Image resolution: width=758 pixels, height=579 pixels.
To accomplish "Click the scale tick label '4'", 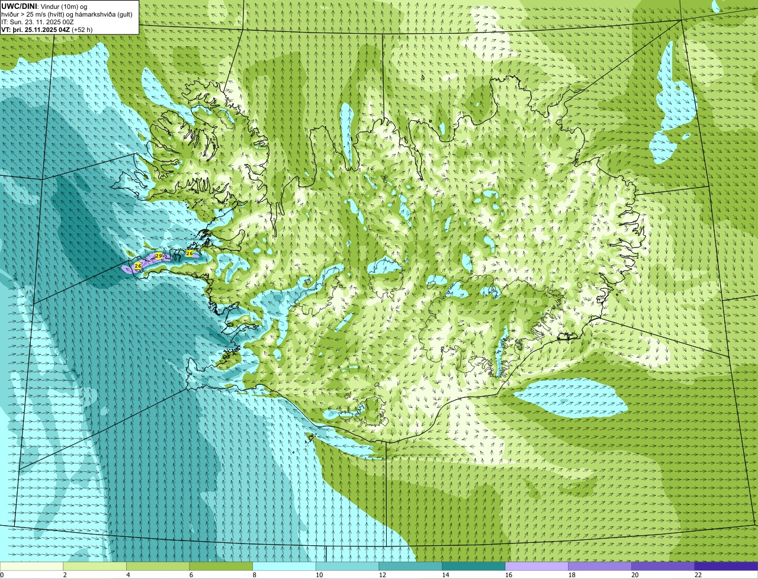I will (128, 575).
